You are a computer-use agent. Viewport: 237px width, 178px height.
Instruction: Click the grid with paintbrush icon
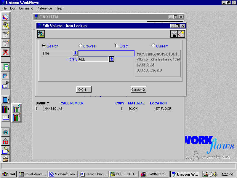click(x=6, y=43)
